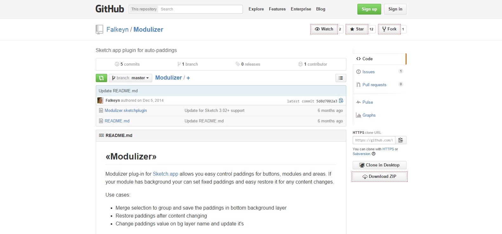Open the This repository search scope selector
The width and height of the screenshot is (502, 234).
[144, 9]
